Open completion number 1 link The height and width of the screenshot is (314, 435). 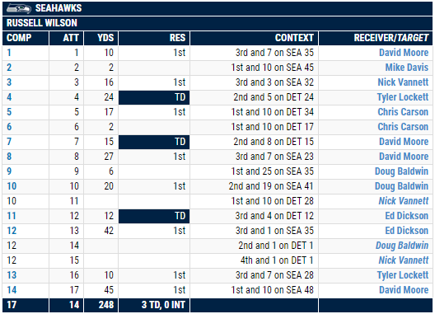(9, 53)
